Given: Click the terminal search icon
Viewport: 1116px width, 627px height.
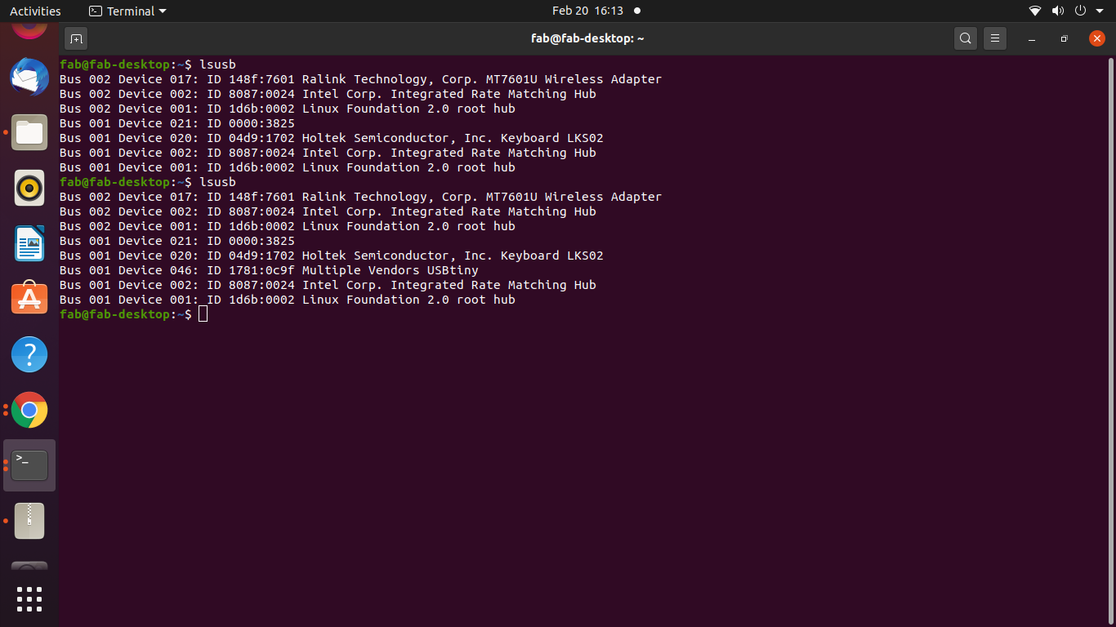Looking at the screenshot, I should [x=966, y=38].
